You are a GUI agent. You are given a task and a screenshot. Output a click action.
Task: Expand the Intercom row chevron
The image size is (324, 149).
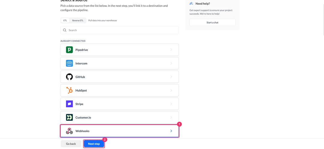pos(171,63)
